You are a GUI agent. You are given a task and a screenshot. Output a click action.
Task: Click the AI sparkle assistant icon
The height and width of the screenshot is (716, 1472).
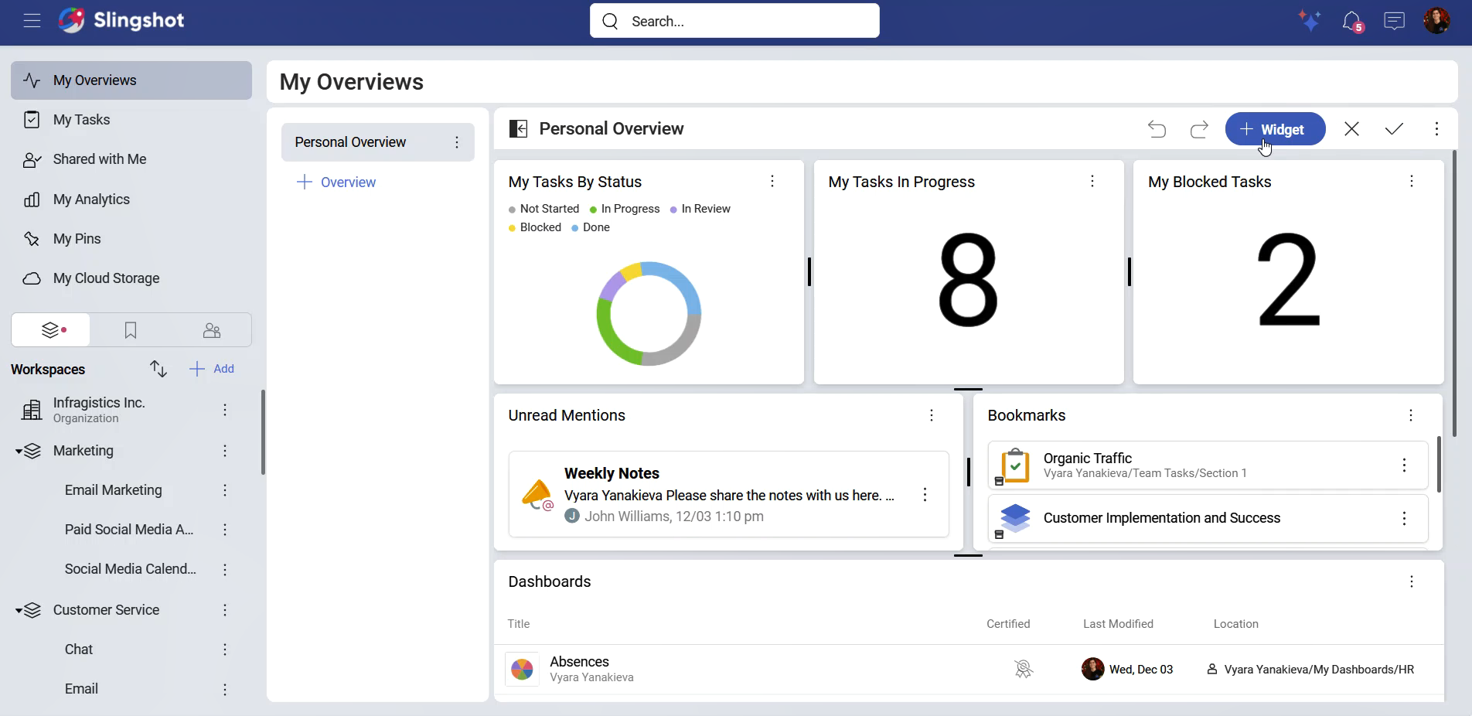(1309, 21)
